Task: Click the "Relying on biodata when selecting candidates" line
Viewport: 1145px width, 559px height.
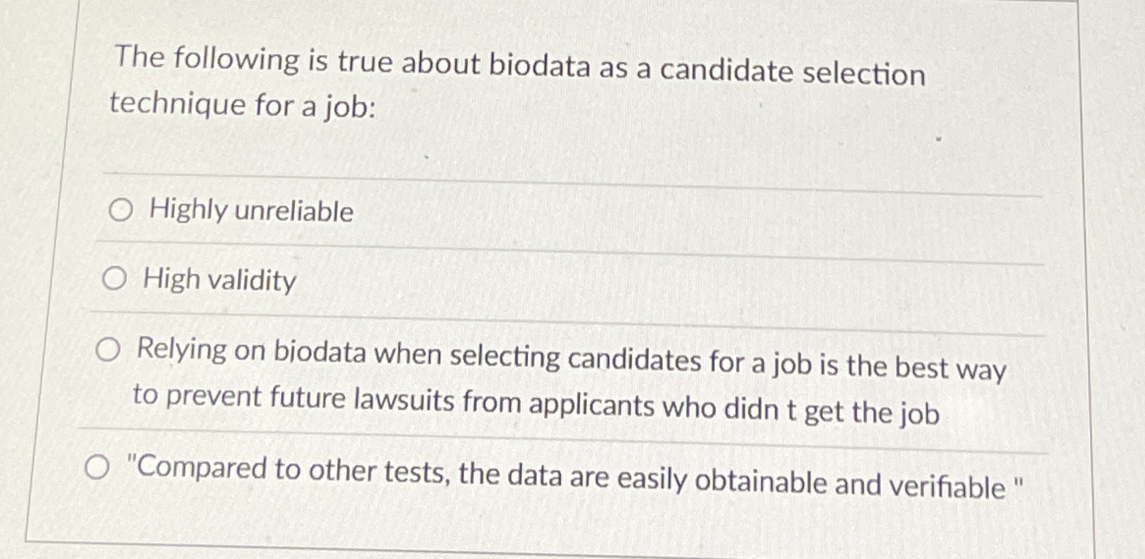Action: pos(571,359)
